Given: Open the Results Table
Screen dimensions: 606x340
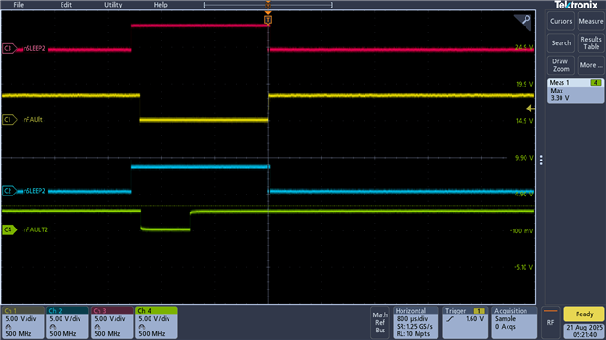Looking at the screenshot, I should pos(591,43).
